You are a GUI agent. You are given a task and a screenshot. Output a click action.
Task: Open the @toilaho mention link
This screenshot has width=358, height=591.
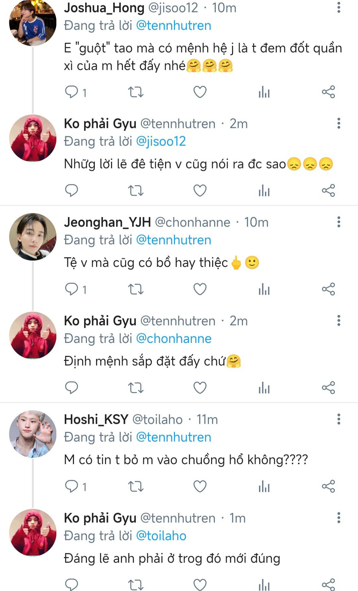click(x=161, y=536)
